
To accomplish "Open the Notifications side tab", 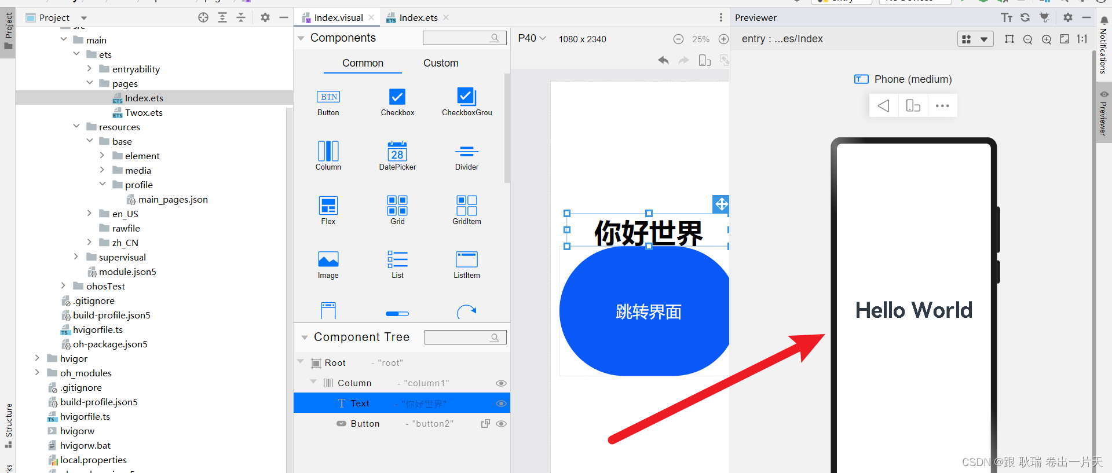I will pos(1103,45).
